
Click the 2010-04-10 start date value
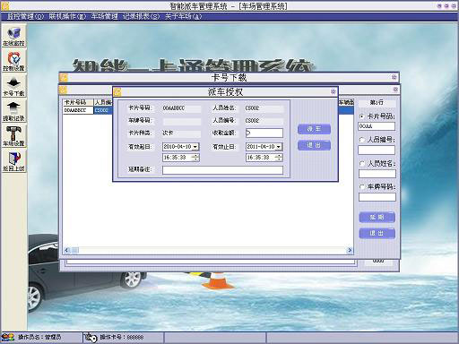tap(178, 147)
